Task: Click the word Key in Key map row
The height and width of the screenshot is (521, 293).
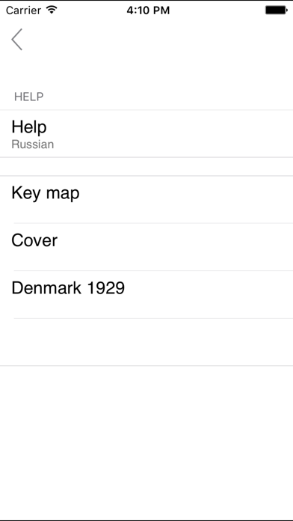Action: 27,194
